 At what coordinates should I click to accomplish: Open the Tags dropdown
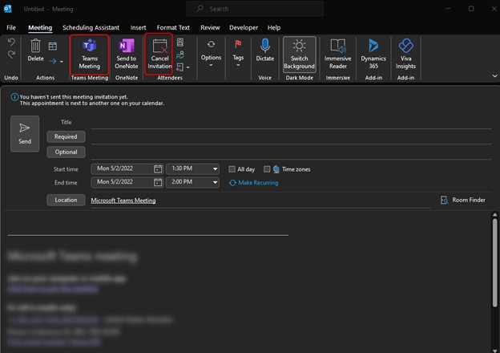(238, 55)
